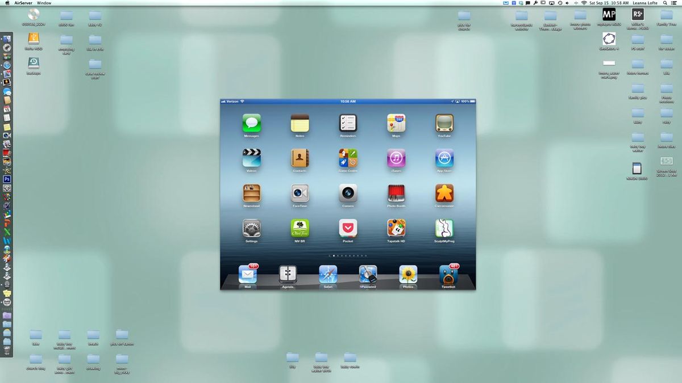
Task: Launch the Contacts app icon
Action: click(300, 158)
